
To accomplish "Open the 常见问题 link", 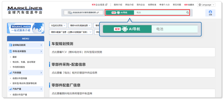I will coord(177,5).
